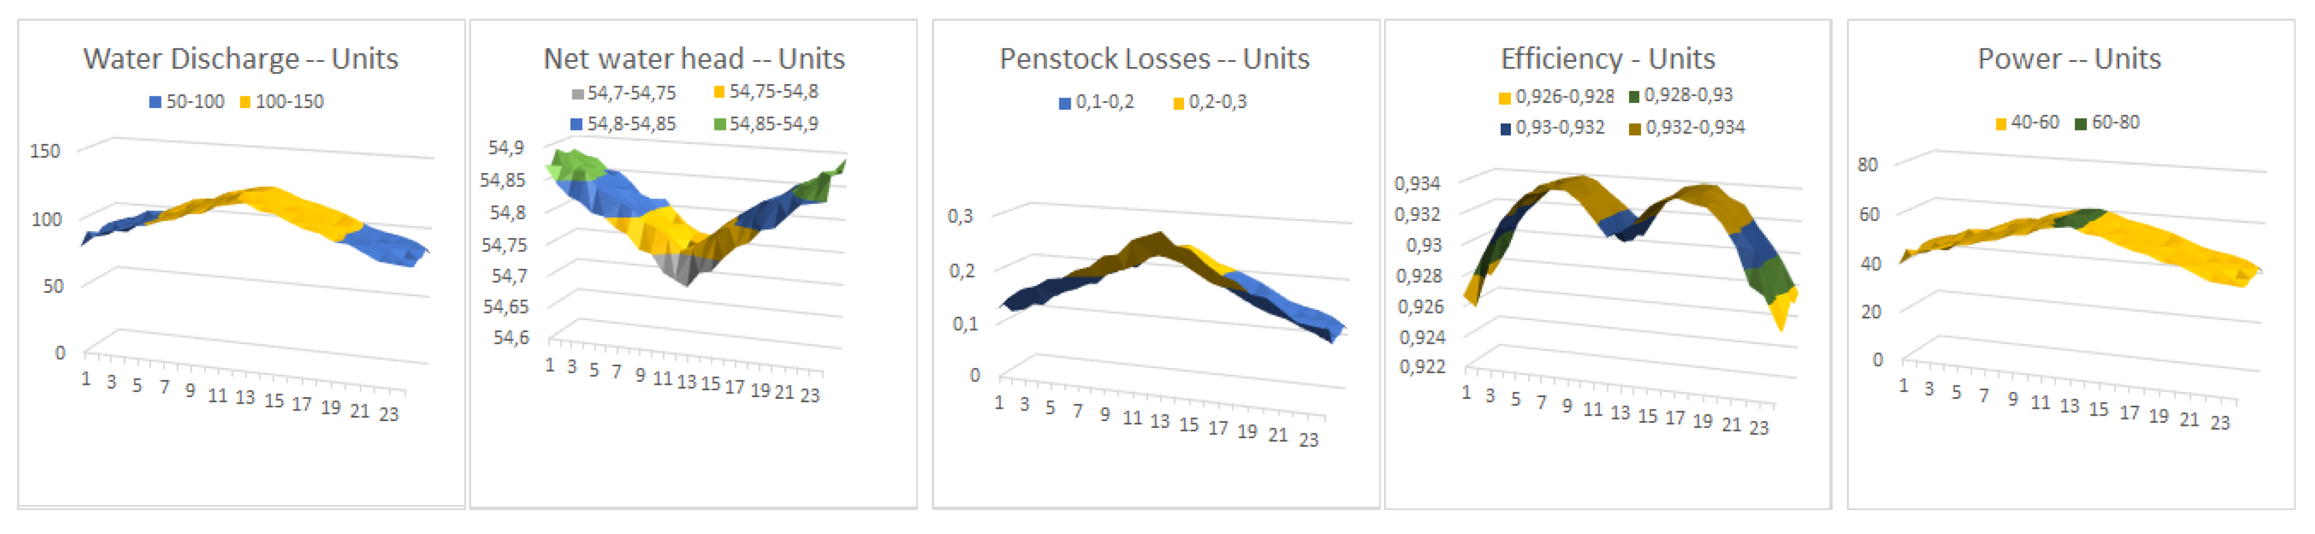Viewport: 2315px width, 534px height.
Task: Click the 150 label on Water Discharge axis
Action: click(45, 151)
